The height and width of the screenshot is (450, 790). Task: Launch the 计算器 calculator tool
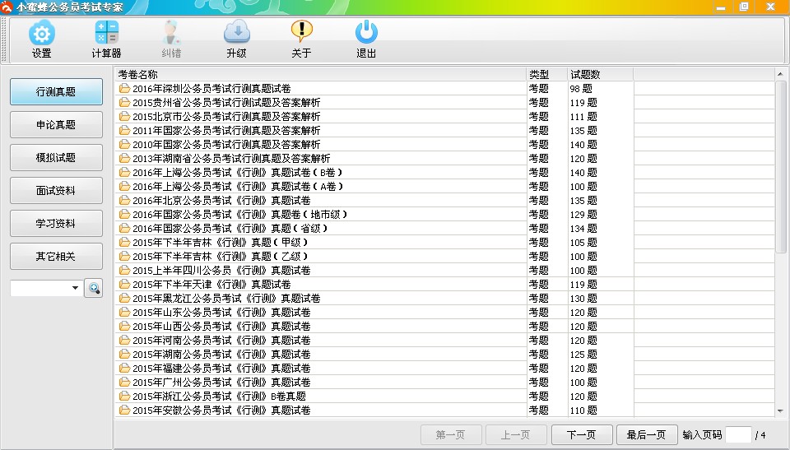pyautogui.click(x=107, y=33)
